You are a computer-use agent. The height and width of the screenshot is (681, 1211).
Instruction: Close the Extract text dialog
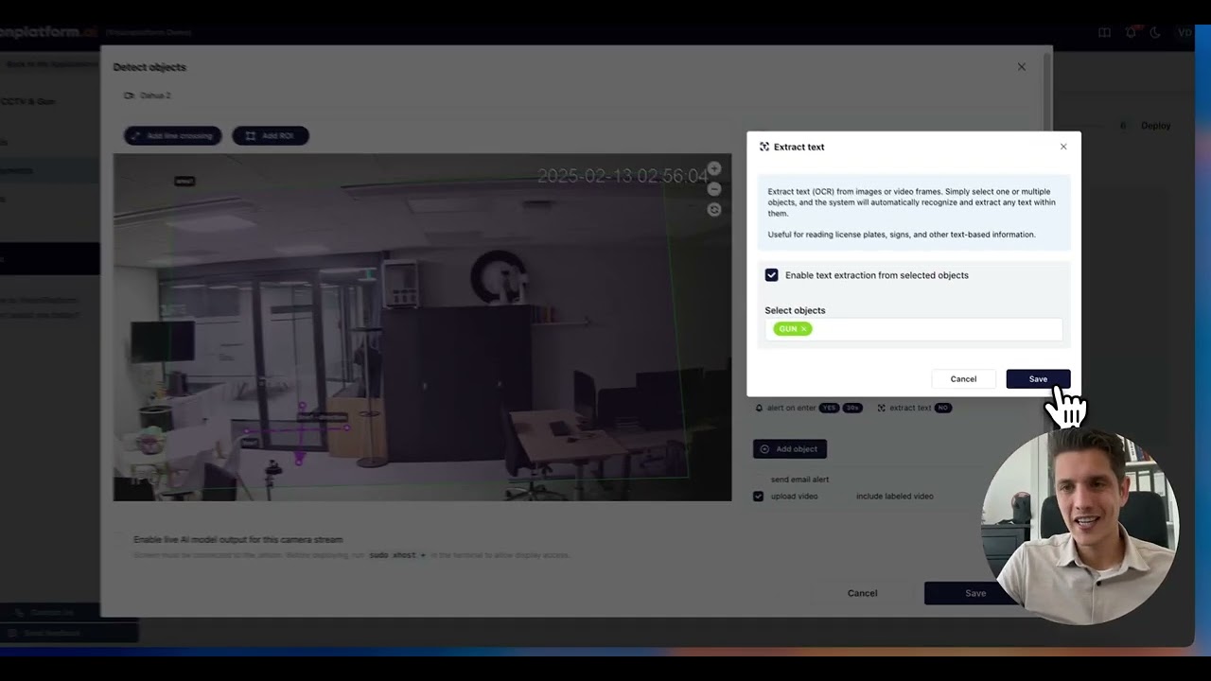pos(1063,147)
